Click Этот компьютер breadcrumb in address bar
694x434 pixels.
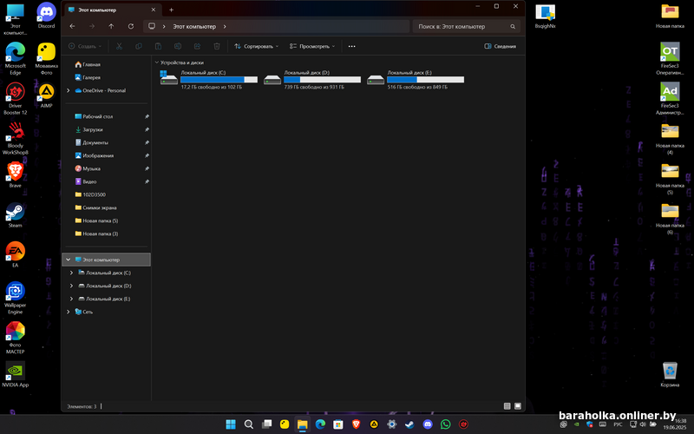tap(194, 27)
